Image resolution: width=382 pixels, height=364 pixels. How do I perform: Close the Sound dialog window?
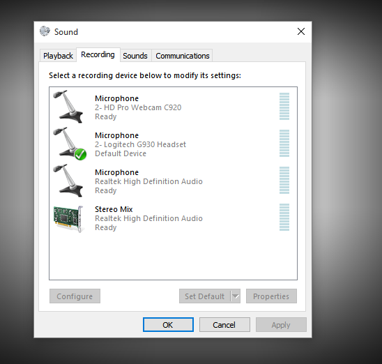(301, 31)
